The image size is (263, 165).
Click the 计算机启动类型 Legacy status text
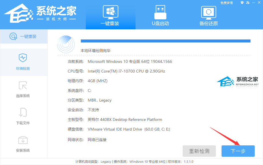click(93, 162)
